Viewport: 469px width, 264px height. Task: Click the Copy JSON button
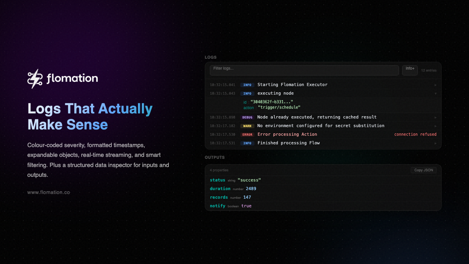click(x=424, y=170)
